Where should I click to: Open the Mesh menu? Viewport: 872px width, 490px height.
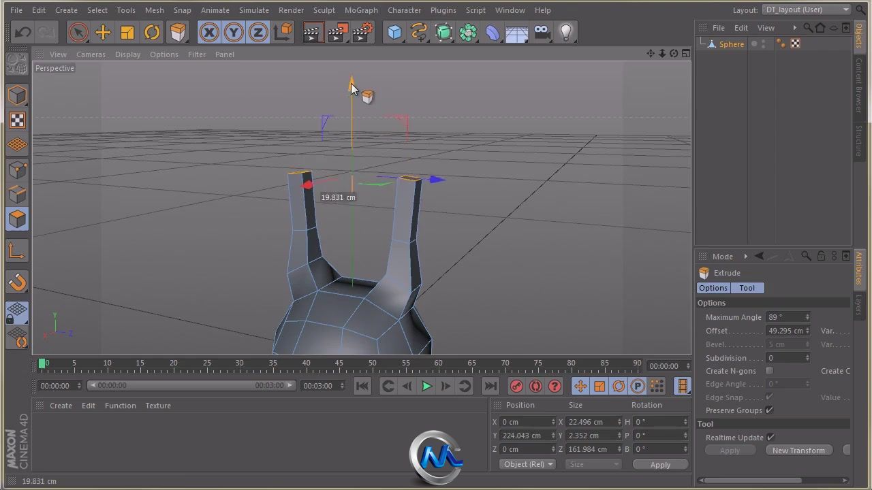pos(154,10)
